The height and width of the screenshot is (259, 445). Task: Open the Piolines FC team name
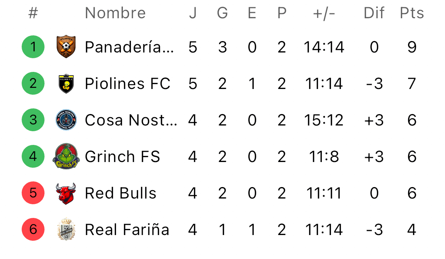tap(127, 84)
